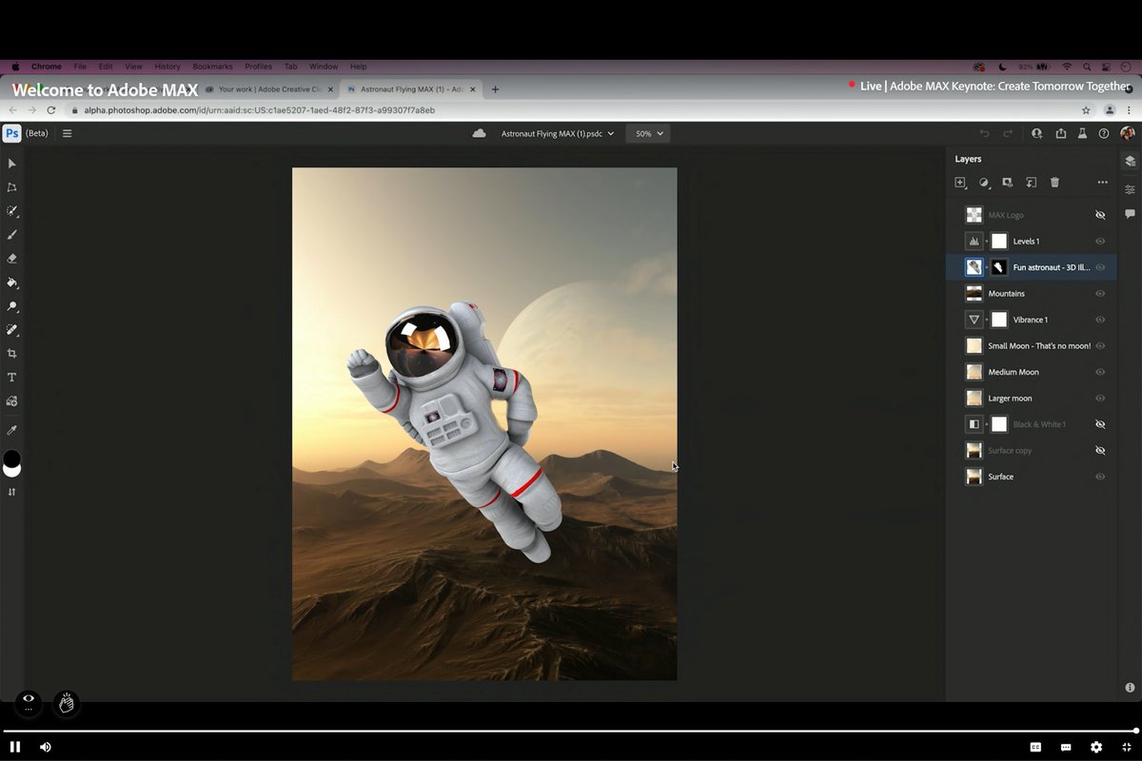
Task: Pick the Eraser tool
Action: 12,258
